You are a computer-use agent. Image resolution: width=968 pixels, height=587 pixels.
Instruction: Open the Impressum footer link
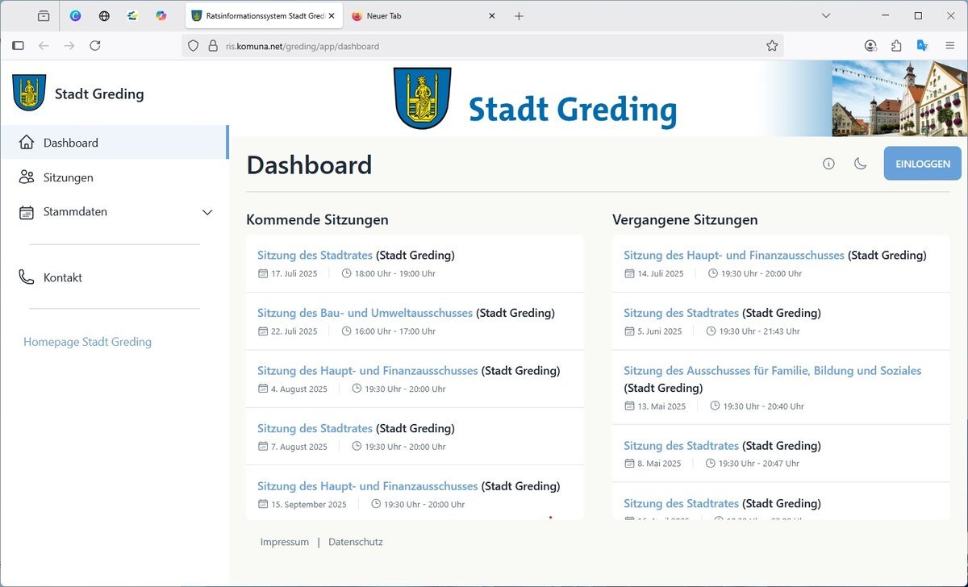[285, 542]
